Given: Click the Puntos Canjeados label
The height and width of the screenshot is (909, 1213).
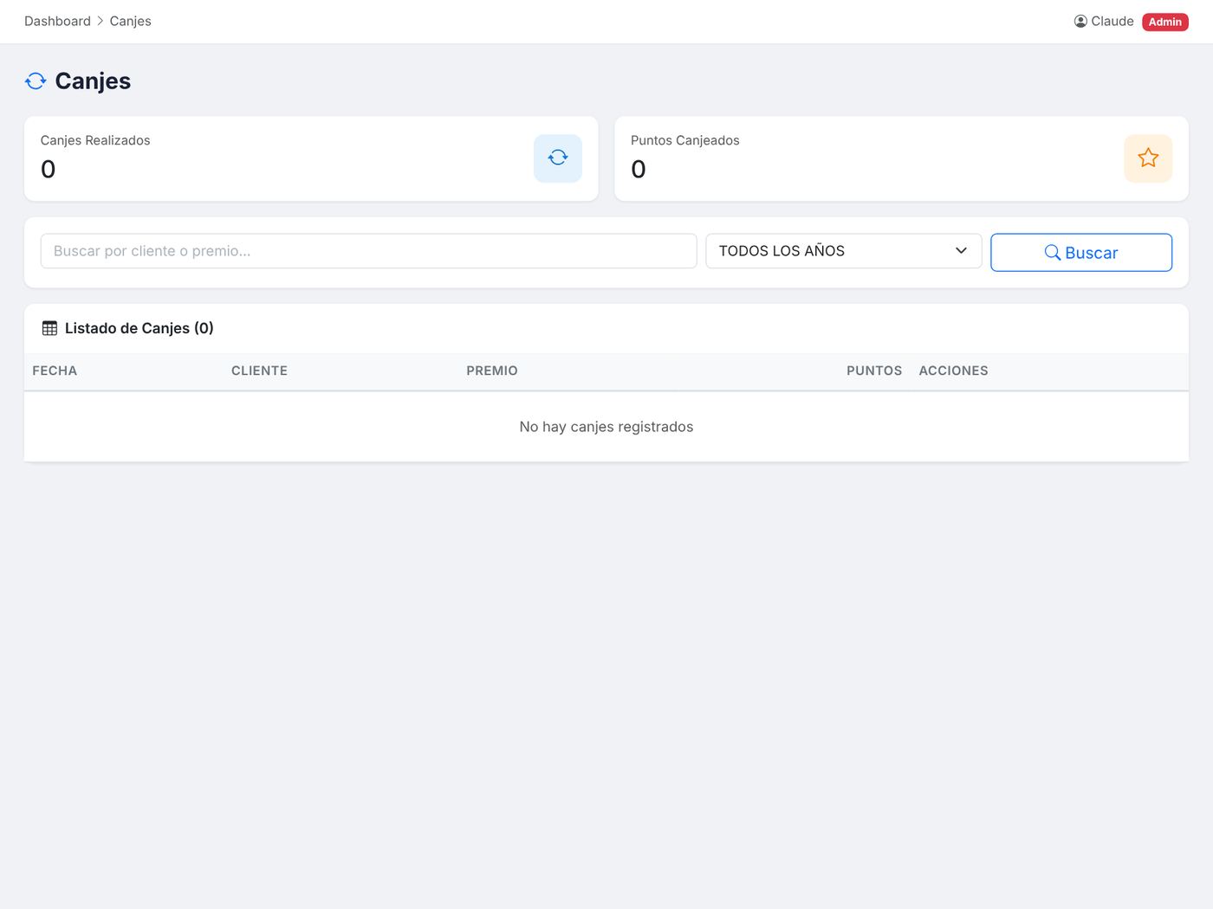Looking at the screenshot, I should point(685,140).
